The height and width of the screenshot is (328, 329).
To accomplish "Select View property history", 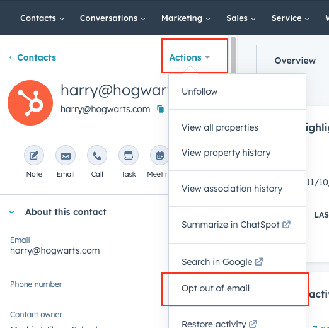I will pyautogui.click(x=226, y=153).
